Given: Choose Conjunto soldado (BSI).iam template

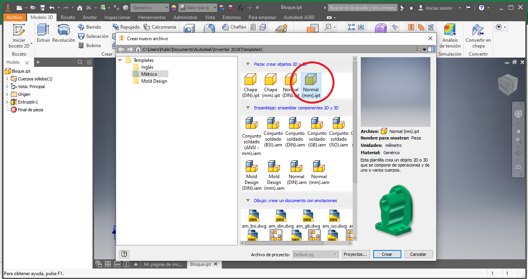Looking at the screenshot, I should tap(273, 132).
